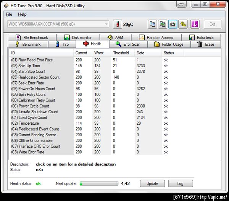Click the 4:42 next update timer
The width and height of the screenshot is (229, 201).
pos(125,183)
